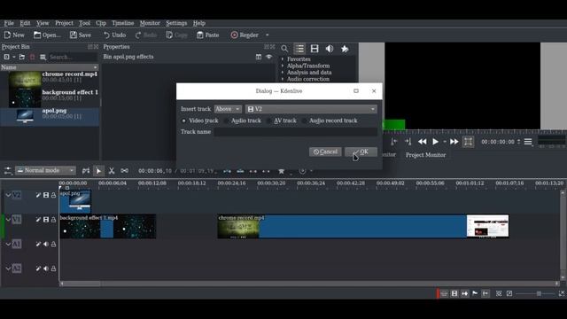The image size is (567, 319).
Task: Open the Project menu
Action: coord(64,23)
